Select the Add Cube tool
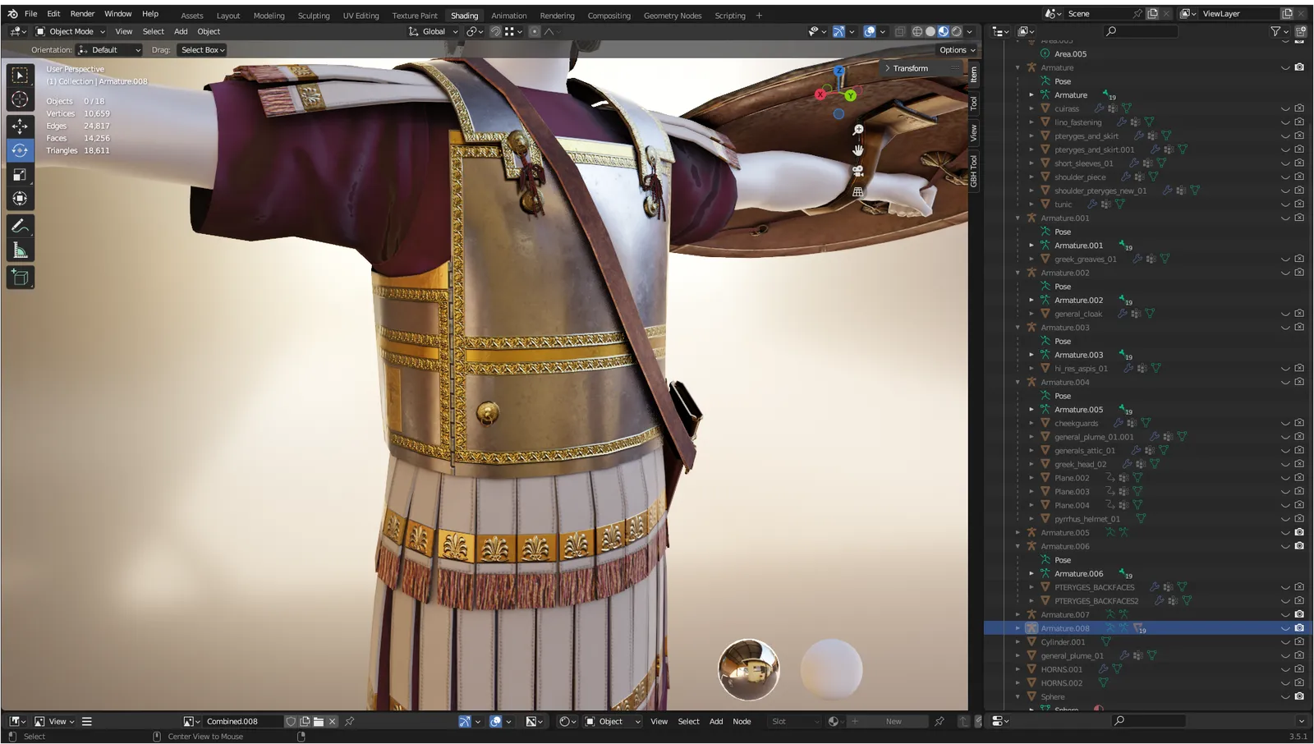This screenshot has width=1314, height=744. pos(20,278)
